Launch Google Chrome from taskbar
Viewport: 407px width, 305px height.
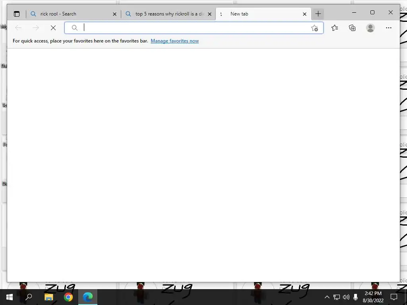(68, 297)
